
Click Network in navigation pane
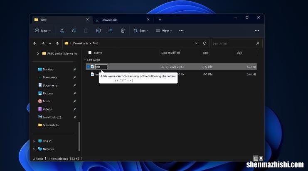click(x=46, y=149)
